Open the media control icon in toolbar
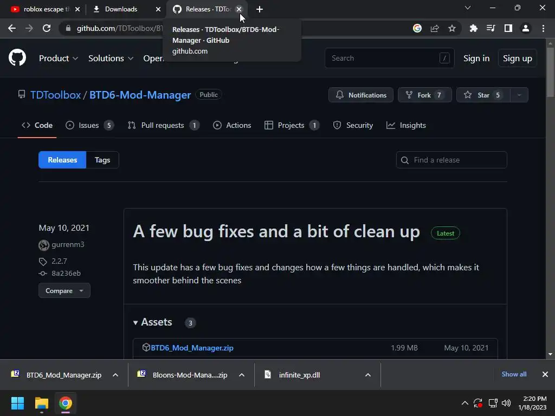 (x=491, y=28)
